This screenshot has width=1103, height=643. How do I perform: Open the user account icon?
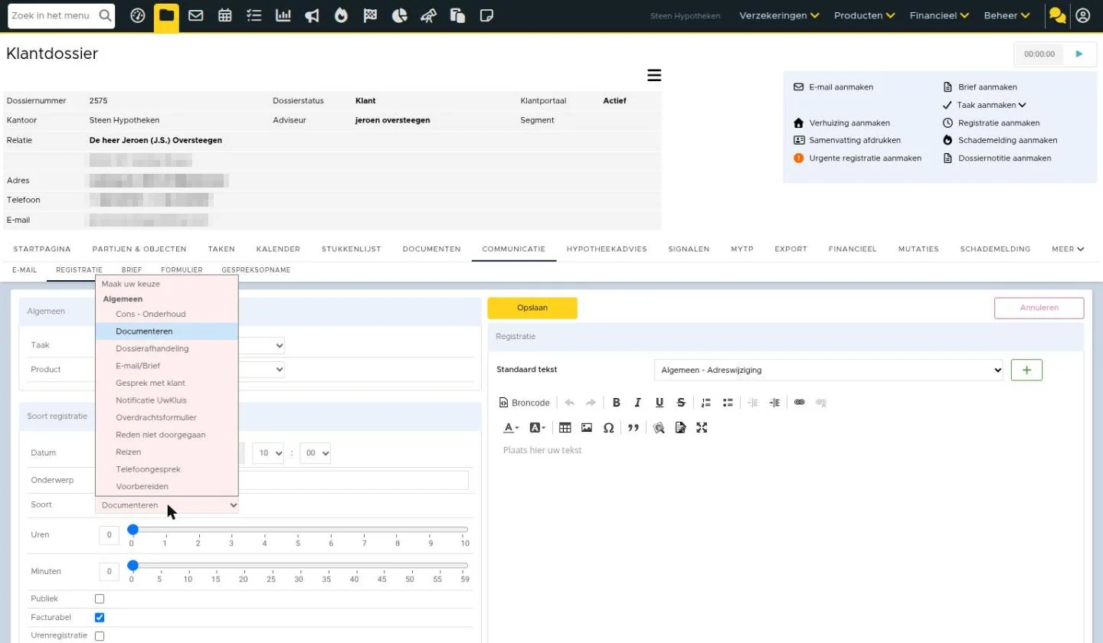1082,15
